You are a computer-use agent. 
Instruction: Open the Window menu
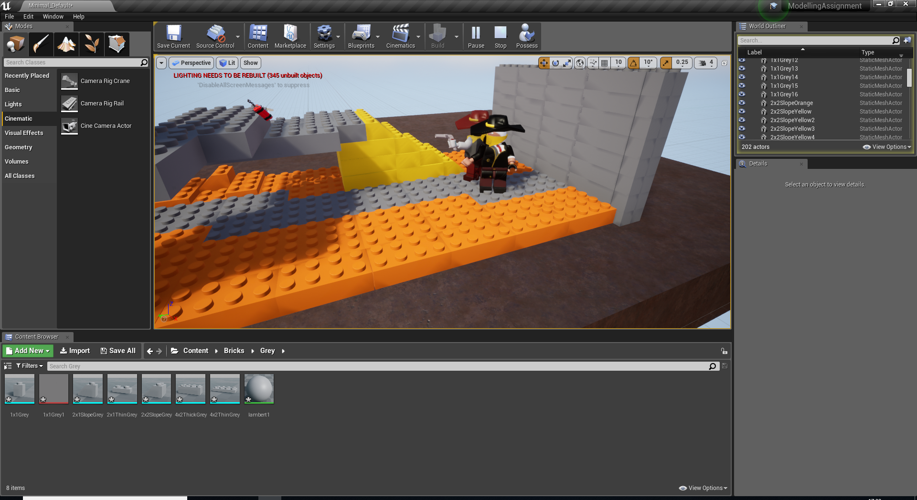point(53,16)
